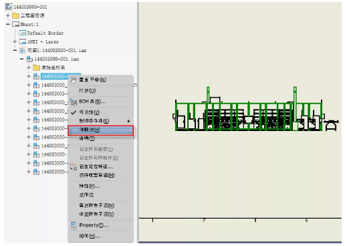Click the assembly icon beside 144003003 row
The image size is (347, 246).
pos(36,94)
